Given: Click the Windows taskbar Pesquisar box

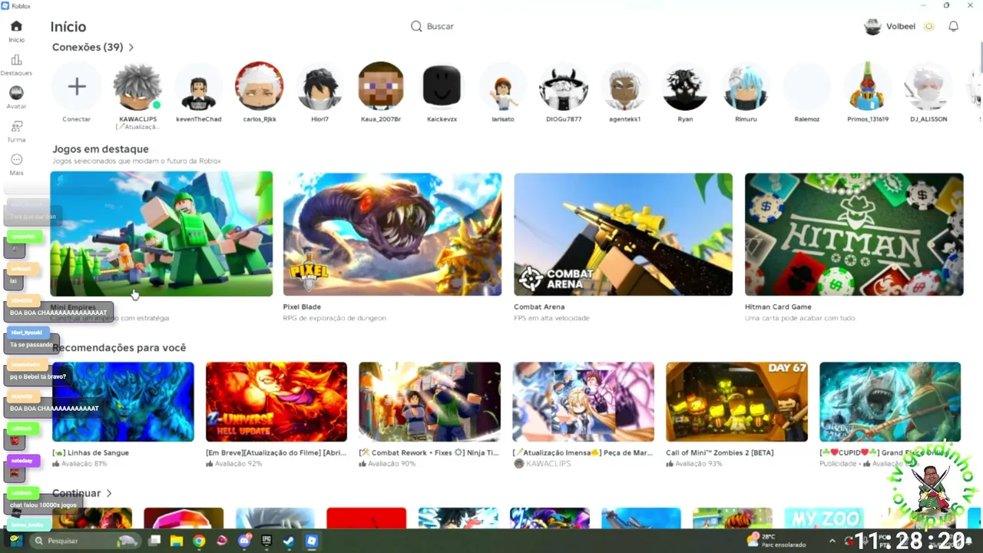Looking at the screenshot, I should tap(86, 541).
